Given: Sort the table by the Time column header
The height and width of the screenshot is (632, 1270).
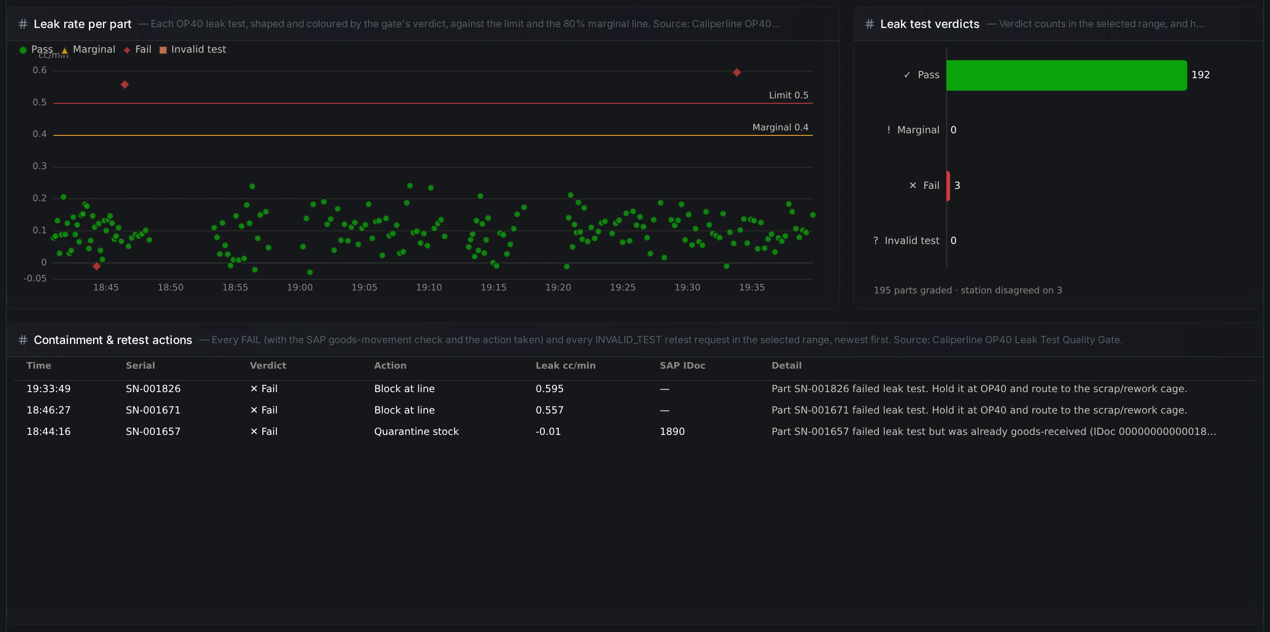Looking at the screenshot, I should (39, 365).
